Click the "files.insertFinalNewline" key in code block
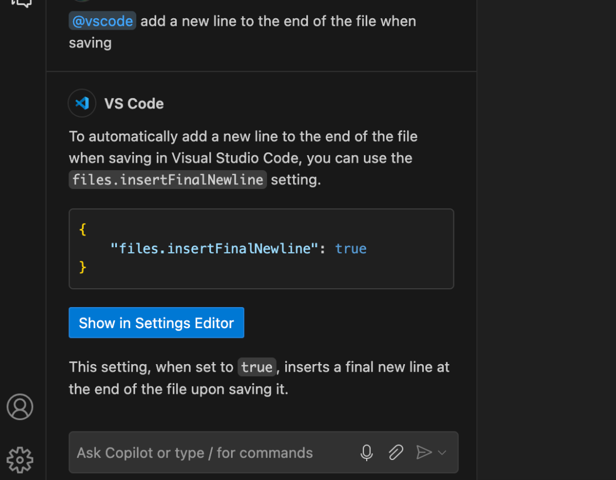616x480 pixels. (x=214, y=249)
